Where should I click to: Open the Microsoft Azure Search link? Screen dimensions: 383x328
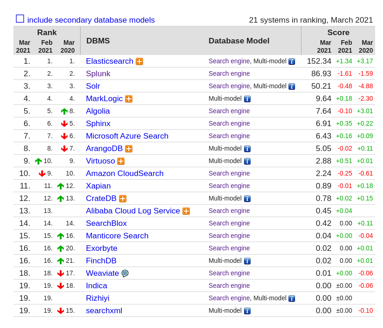[x=127, y=136]
